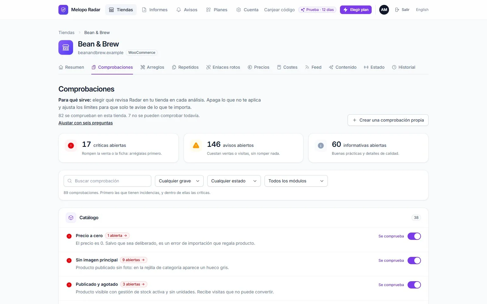Open the Cualquier gravedad severity dropdown

179,181
